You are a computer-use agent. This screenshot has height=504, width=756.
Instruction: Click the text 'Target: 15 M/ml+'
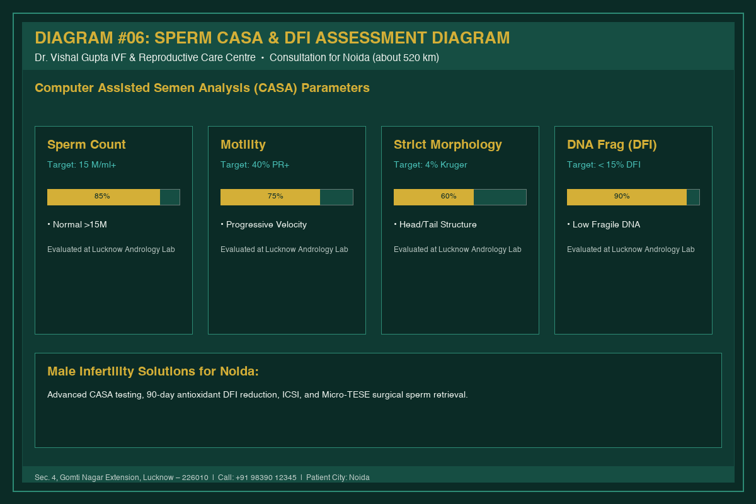82,165
